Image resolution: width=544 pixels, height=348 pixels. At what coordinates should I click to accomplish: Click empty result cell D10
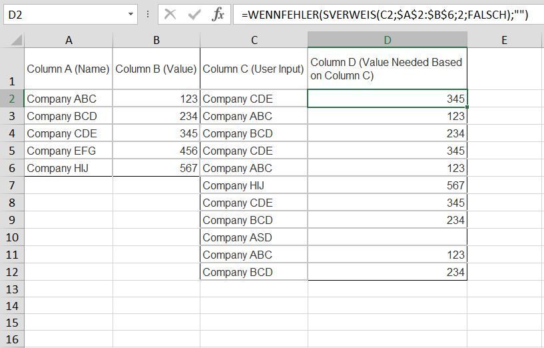pos(388,237)
